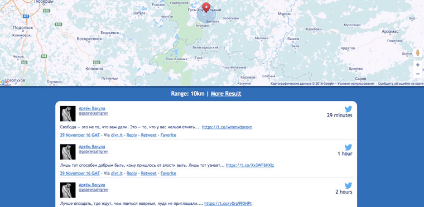Open Артём Вакула name in the 1 hour tweet
Screen dimensions: 424x207
[x=91, y=146]
